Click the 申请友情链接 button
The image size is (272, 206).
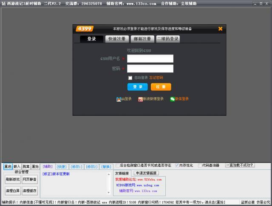click(x=146, y=173)
